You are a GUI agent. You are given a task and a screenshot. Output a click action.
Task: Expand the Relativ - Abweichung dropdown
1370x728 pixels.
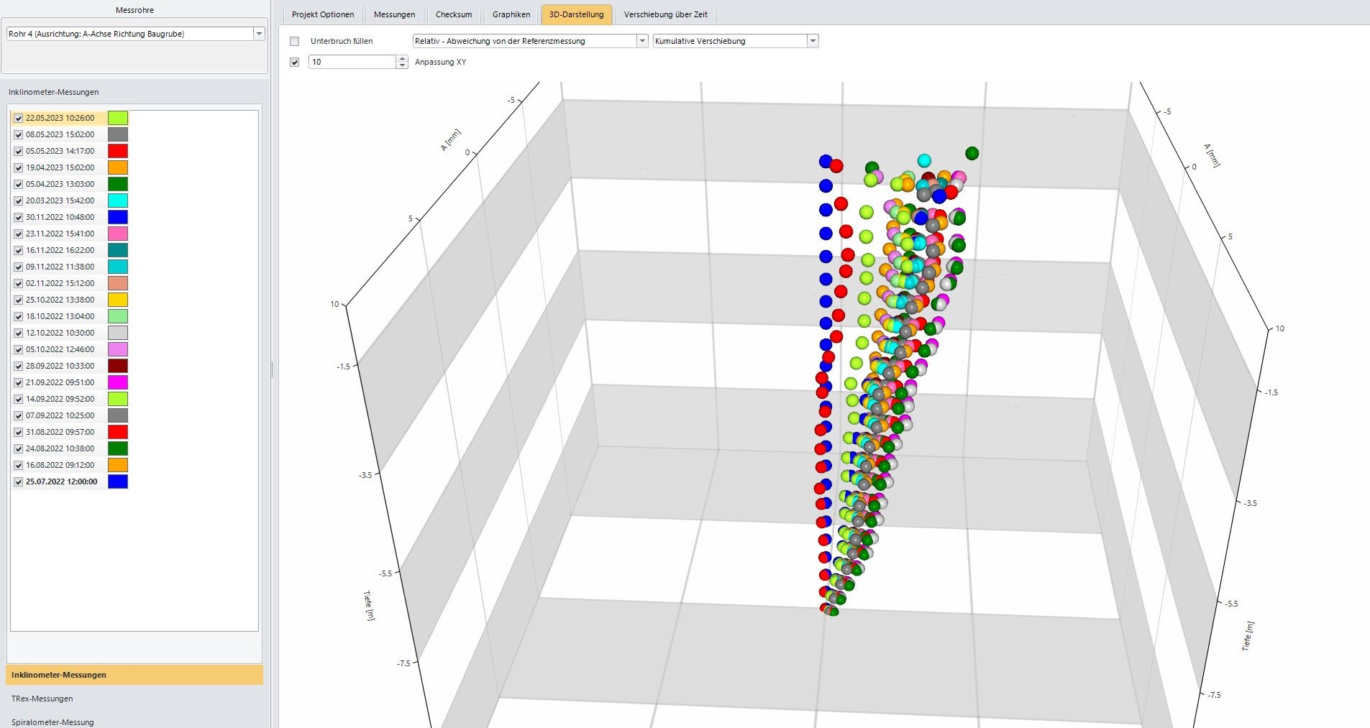click(642, 41)
